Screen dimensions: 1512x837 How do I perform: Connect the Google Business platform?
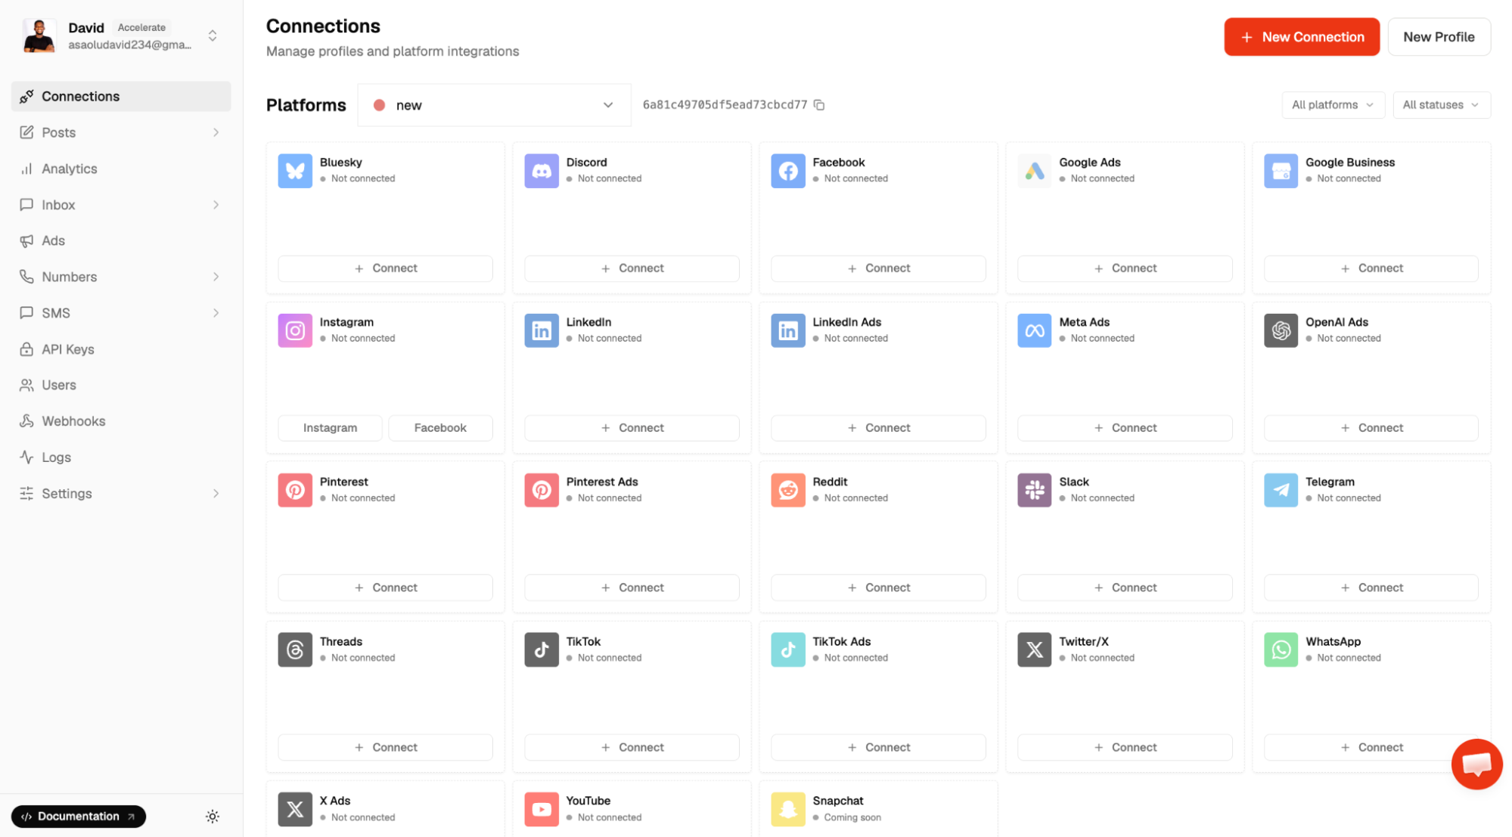tap(1371, 268)
